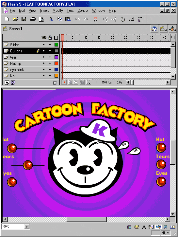Toggle lock dot of tears layer
The width and height of the screenshot is (178, 237).
coord(50,57)
